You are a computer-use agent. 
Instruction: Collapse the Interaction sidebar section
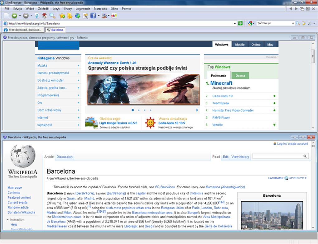coord(7,219)
